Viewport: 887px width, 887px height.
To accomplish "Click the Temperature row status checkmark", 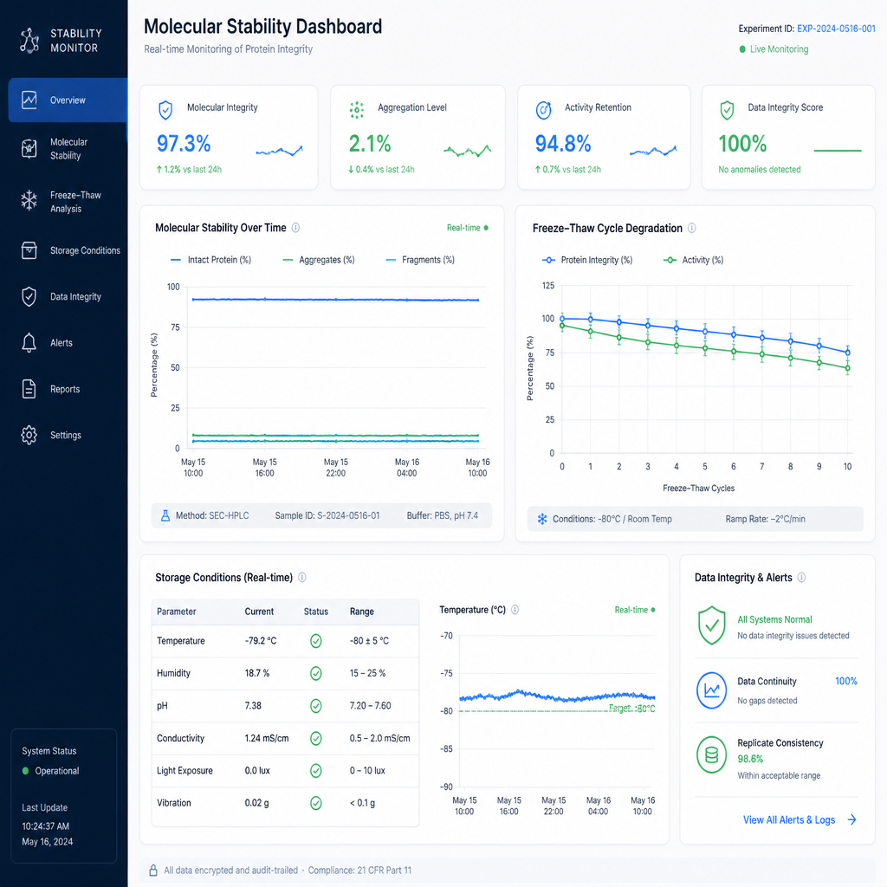I will (316, 641).
